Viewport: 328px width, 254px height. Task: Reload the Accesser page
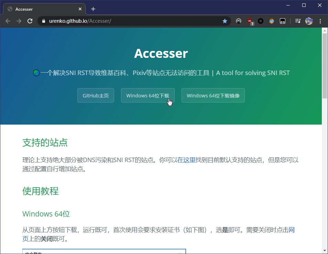(x=30, y=21)
